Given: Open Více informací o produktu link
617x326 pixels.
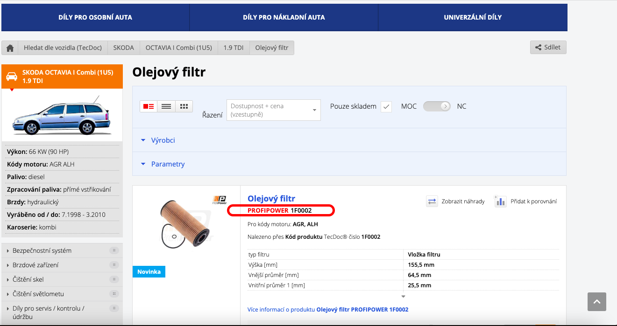Looking at the screenshot, I should tap(328, 309).
